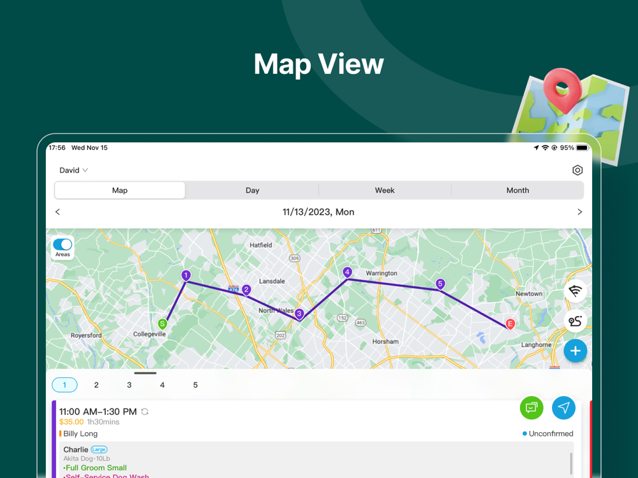Image resolution: width=638 pixels, height=478 pixels.
Task: Open the green message chat button
Action: coord(531,407)
